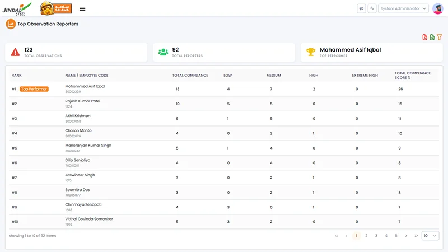
Task: Go to page 5 of results
Action: (396, 236)
